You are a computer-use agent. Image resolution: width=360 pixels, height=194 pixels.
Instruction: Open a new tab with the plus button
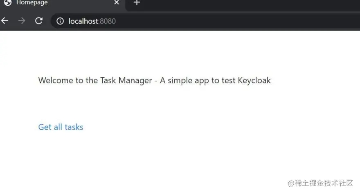[x=137, y=3]
